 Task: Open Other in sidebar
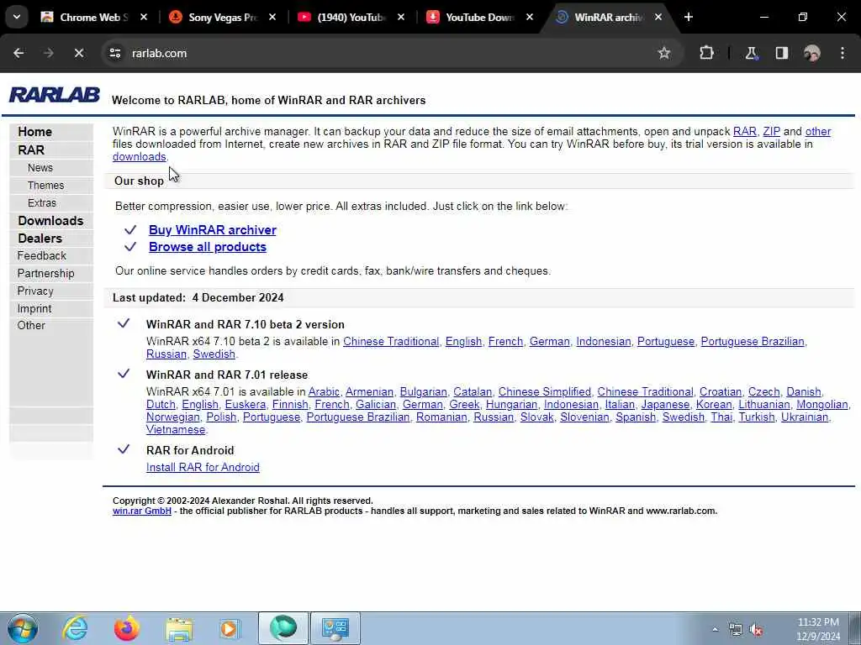[31, 325]
